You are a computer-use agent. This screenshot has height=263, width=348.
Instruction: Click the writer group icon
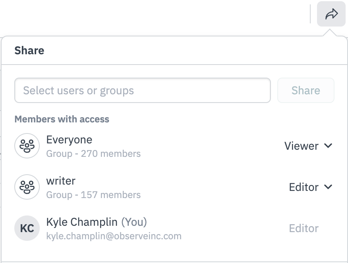(x=27, y=187)
